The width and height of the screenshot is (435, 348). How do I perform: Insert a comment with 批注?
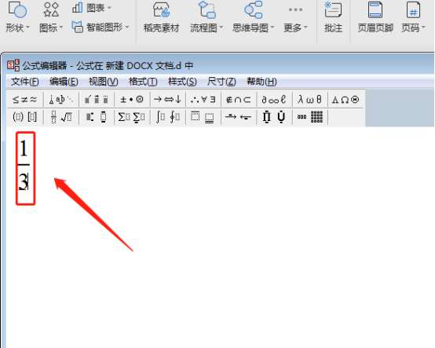click(333, 17)
